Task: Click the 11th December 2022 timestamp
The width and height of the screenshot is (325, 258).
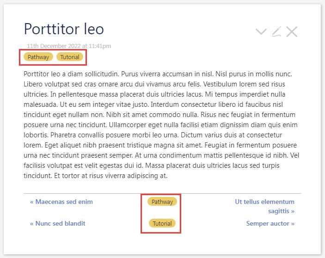Action: click(x=69, y=46)
